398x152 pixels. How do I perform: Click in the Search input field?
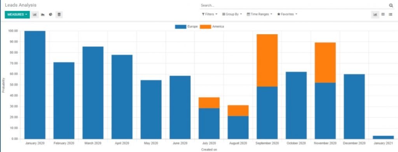[294, 5]
